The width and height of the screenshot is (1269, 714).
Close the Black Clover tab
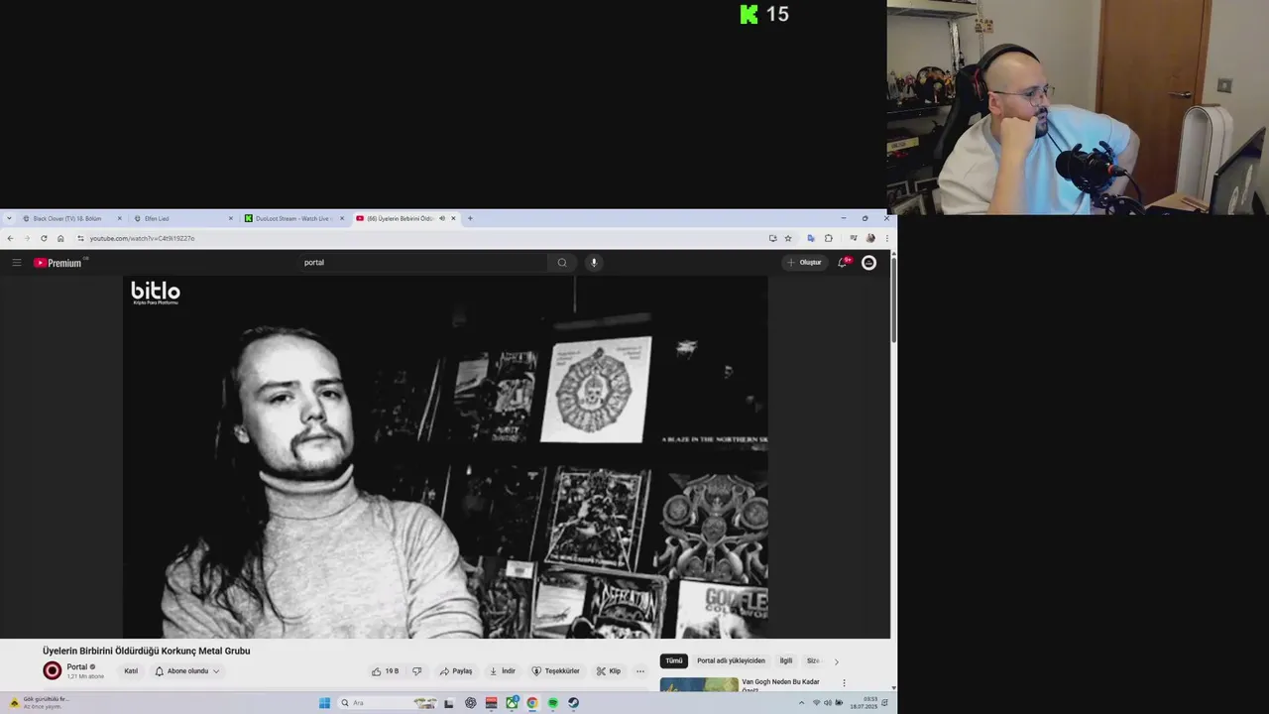pyautogui.click(x=119, y=218)
